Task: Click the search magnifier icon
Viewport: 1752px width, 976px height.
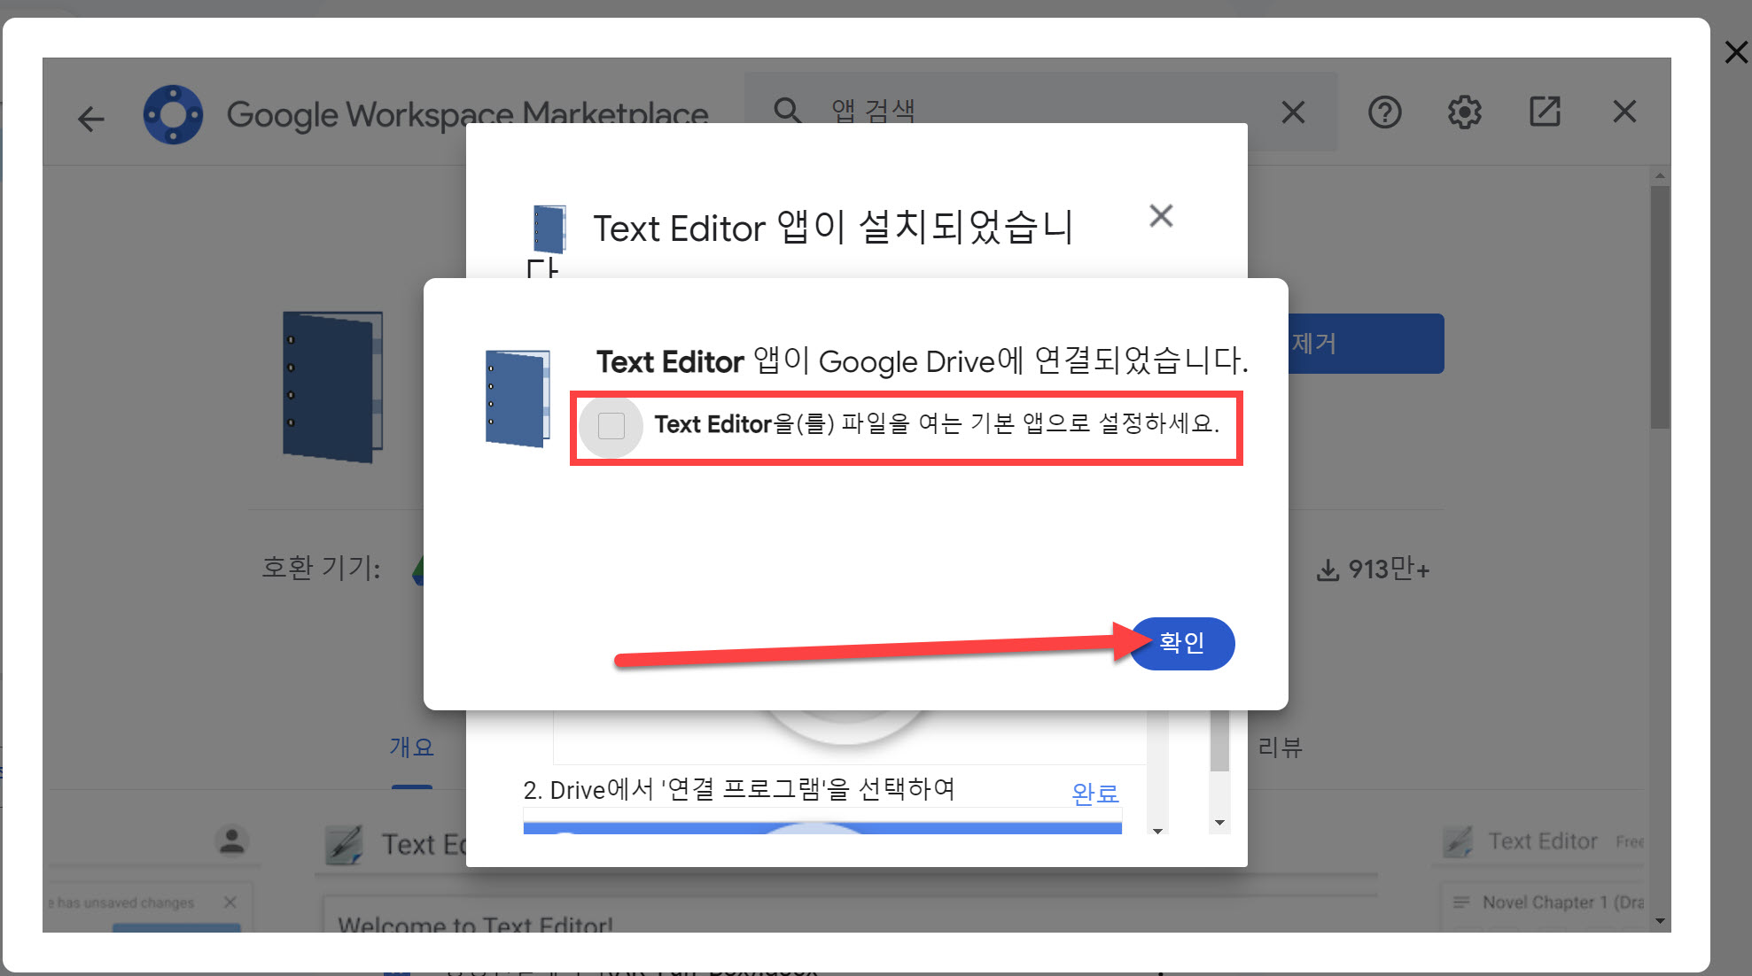Action: click(787, 112)
